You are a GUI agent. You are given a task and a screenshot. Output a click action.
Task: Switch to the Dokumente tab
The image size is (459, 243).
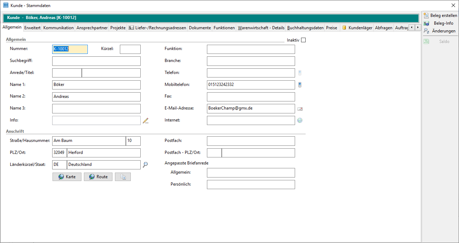click(200, 28)
